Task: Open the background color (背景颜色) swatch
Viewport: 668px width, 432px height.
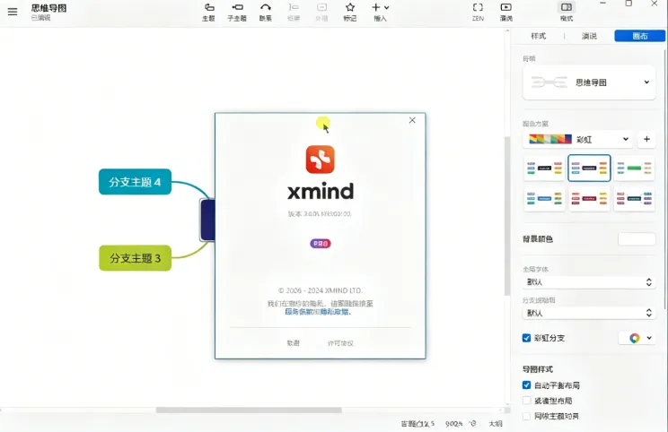Action: (637, 239)
